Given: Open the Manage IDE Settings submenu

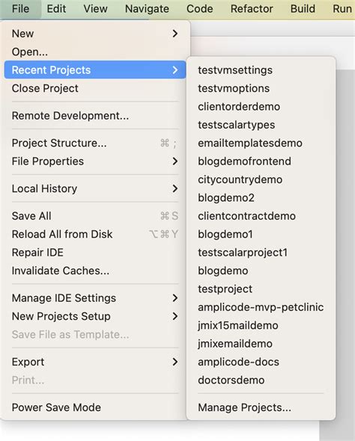Looking at the screenshot, I should (95, 298).
